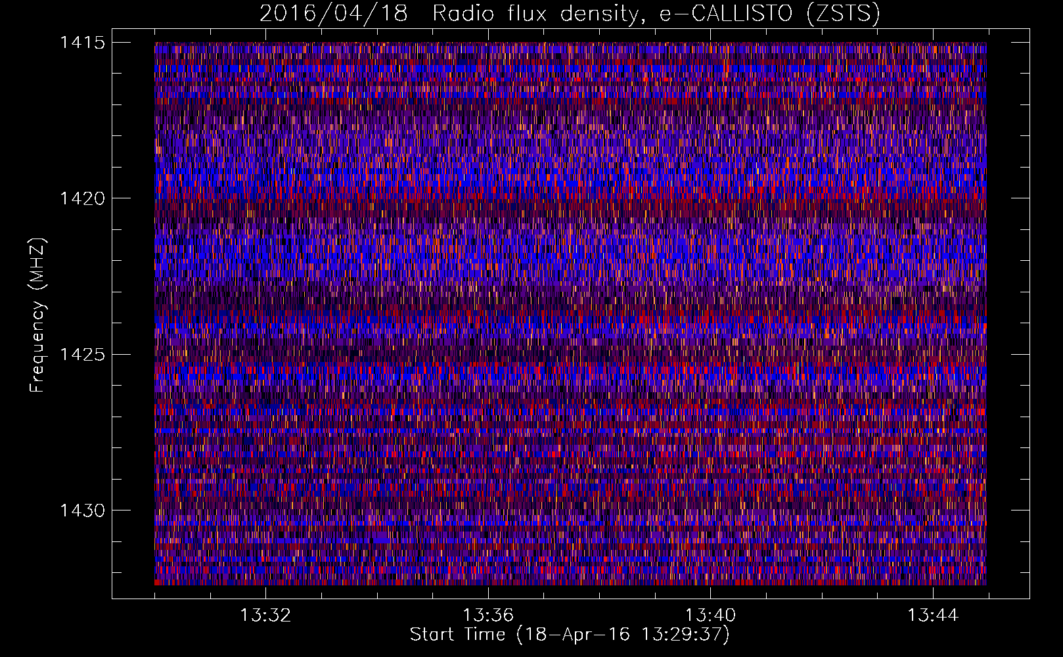Click the 'Start Time (18-Apr-16 13:29:37)' label

pos(570,635)
